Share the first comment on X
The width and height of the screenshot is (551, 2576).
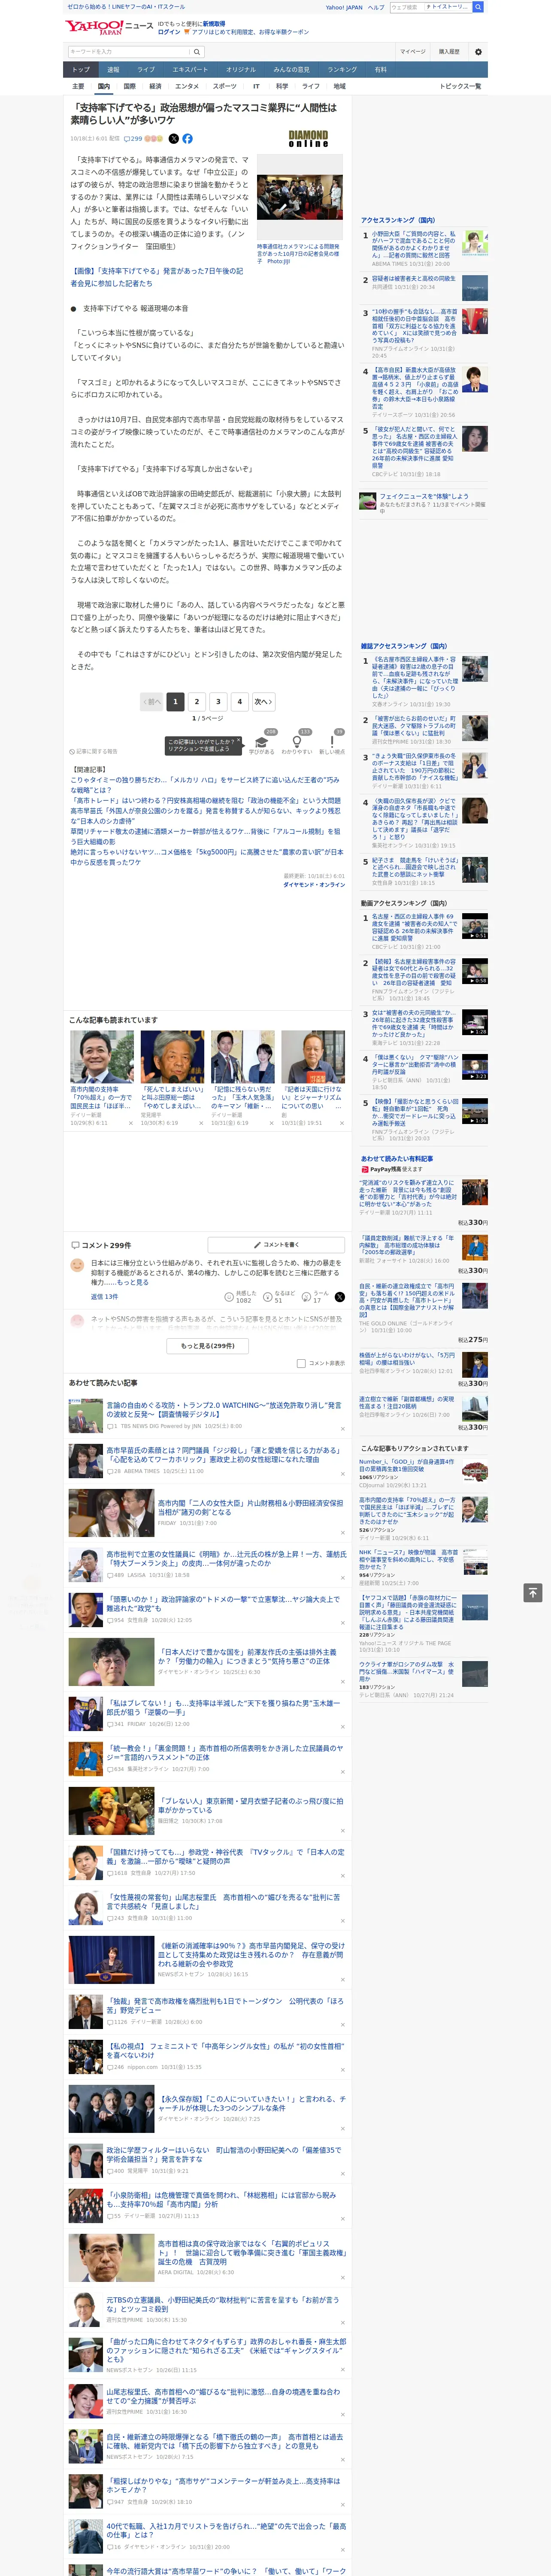coord(340,1297)
